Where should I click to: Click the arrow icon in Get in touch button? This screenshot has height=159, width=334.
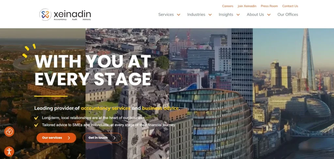114,138
